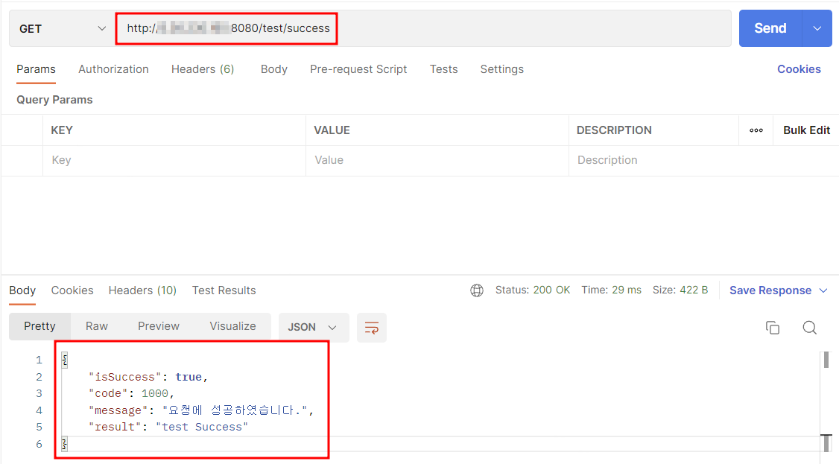Click Save Response
Viewport: 839px width, 464px height.
[770, 290]
